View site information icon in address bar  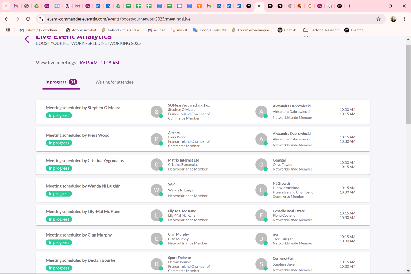tap(41, 19)
